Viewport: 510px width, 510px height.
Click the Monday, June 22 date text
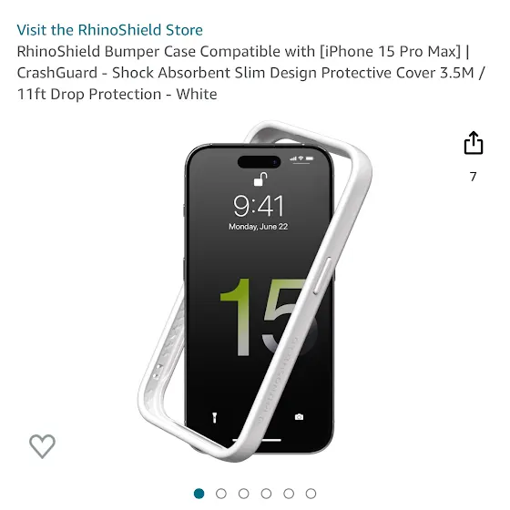(x=259, y=227)
